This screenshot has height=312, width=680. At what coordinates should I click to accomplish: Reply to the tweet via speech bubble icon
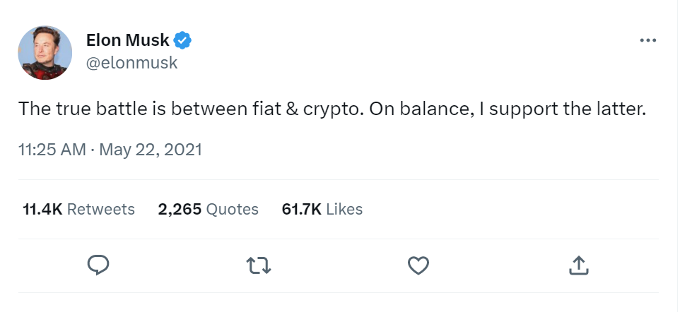pos(97,265)
